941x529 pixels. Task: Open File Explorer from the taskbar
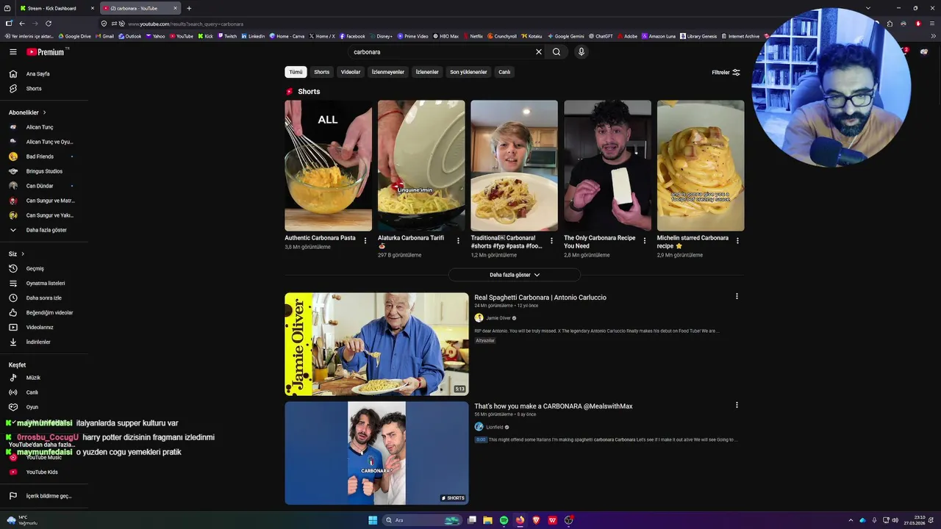pos(487,520)
